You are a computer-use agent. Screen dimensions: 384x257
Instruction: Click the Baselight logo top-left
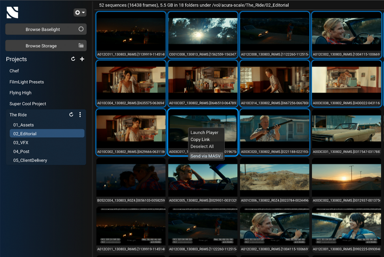12,12
